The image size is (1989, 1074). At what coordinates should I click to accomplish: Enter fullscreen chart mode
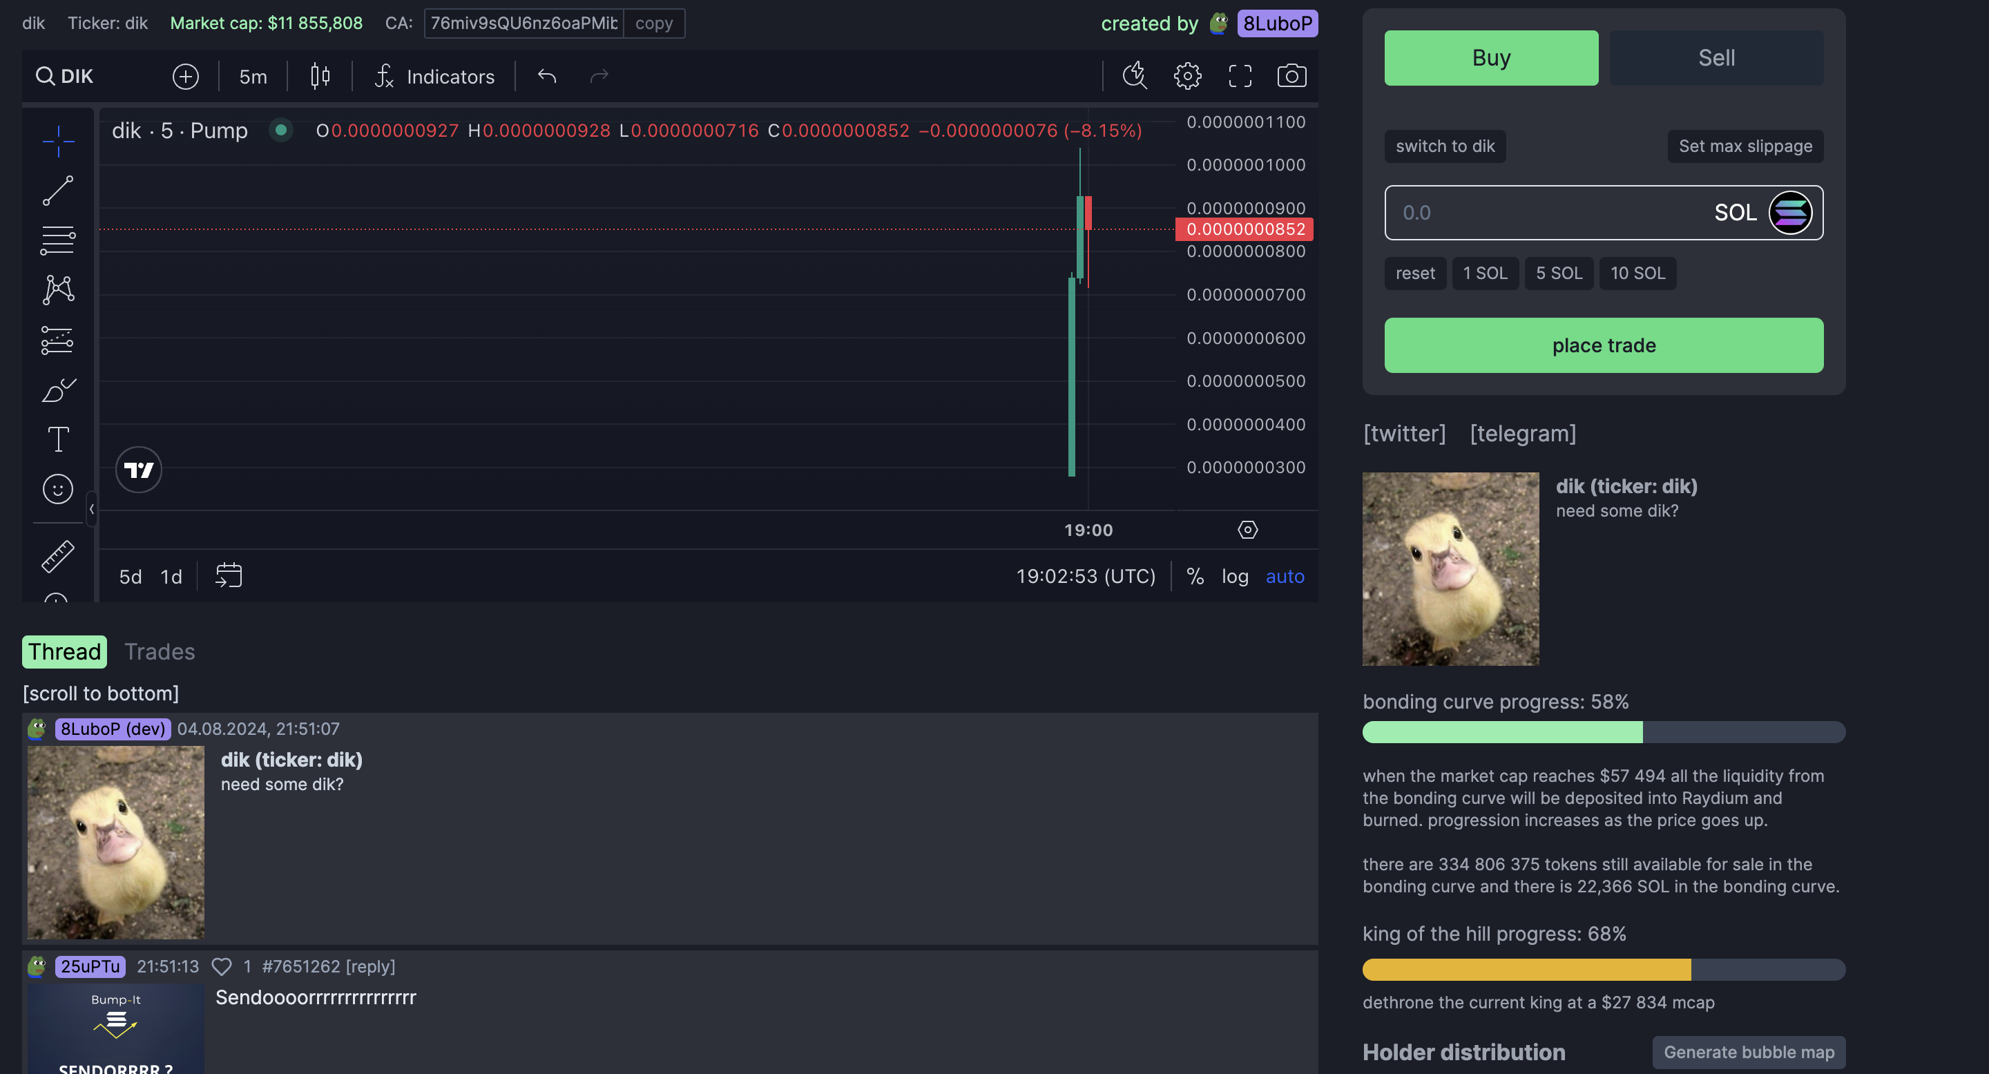[1240, 76]
